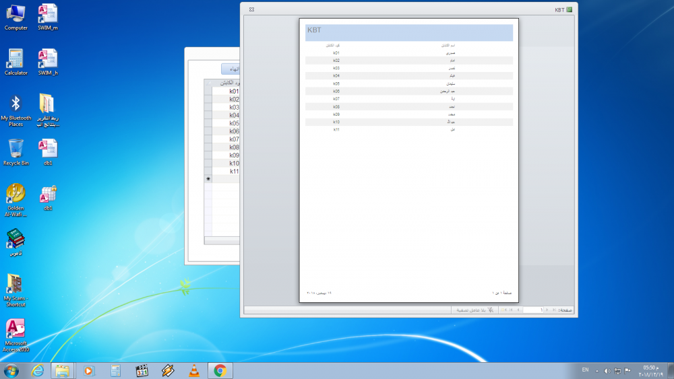Launch Microsoft Access 2010 shortcut
The image size is (674, 379).
point(16,336)
